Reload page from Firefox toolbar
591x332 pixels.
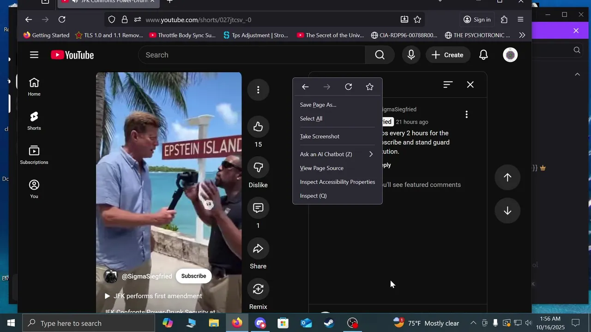[x=62, y=19]
